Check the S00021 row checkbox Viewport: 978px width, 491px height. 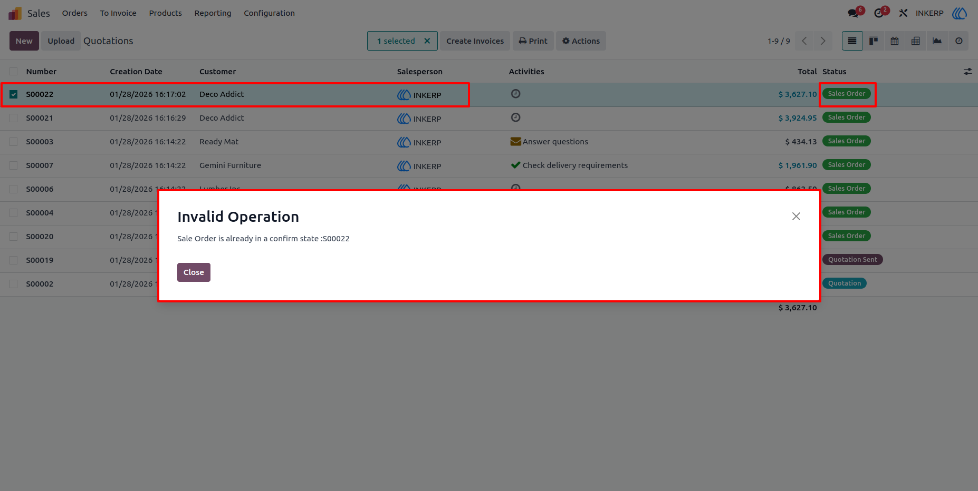14,118
